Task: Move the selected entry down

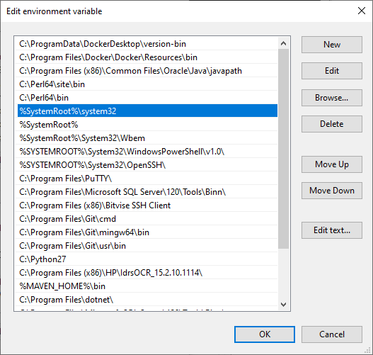Action: (332, 191)
